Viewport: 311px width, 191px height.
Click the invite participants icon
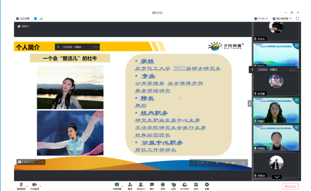tap(130, 185)
